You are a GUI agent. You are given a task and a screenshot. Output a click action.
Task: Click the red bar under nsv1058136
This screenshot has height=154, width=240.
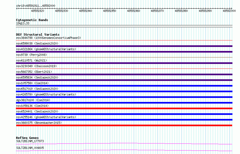(124, 108)
